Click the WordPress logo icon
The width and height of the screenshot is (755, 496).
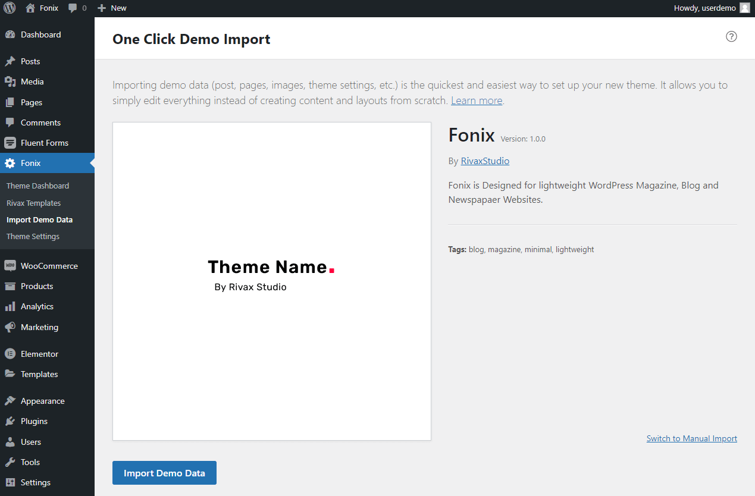pos(10,8)
